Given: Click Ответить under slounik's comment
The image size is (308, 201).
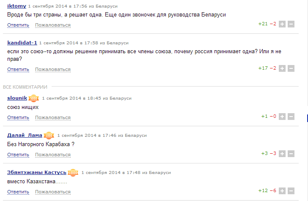Looking at the screenshot, I should point(18,117).
